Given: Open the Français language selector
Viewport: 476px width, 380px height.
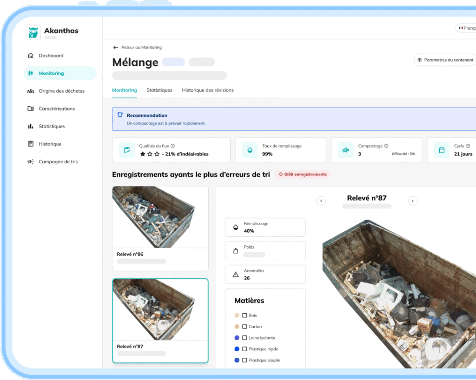Looking at the screenshot, I should tap(466, 28).
